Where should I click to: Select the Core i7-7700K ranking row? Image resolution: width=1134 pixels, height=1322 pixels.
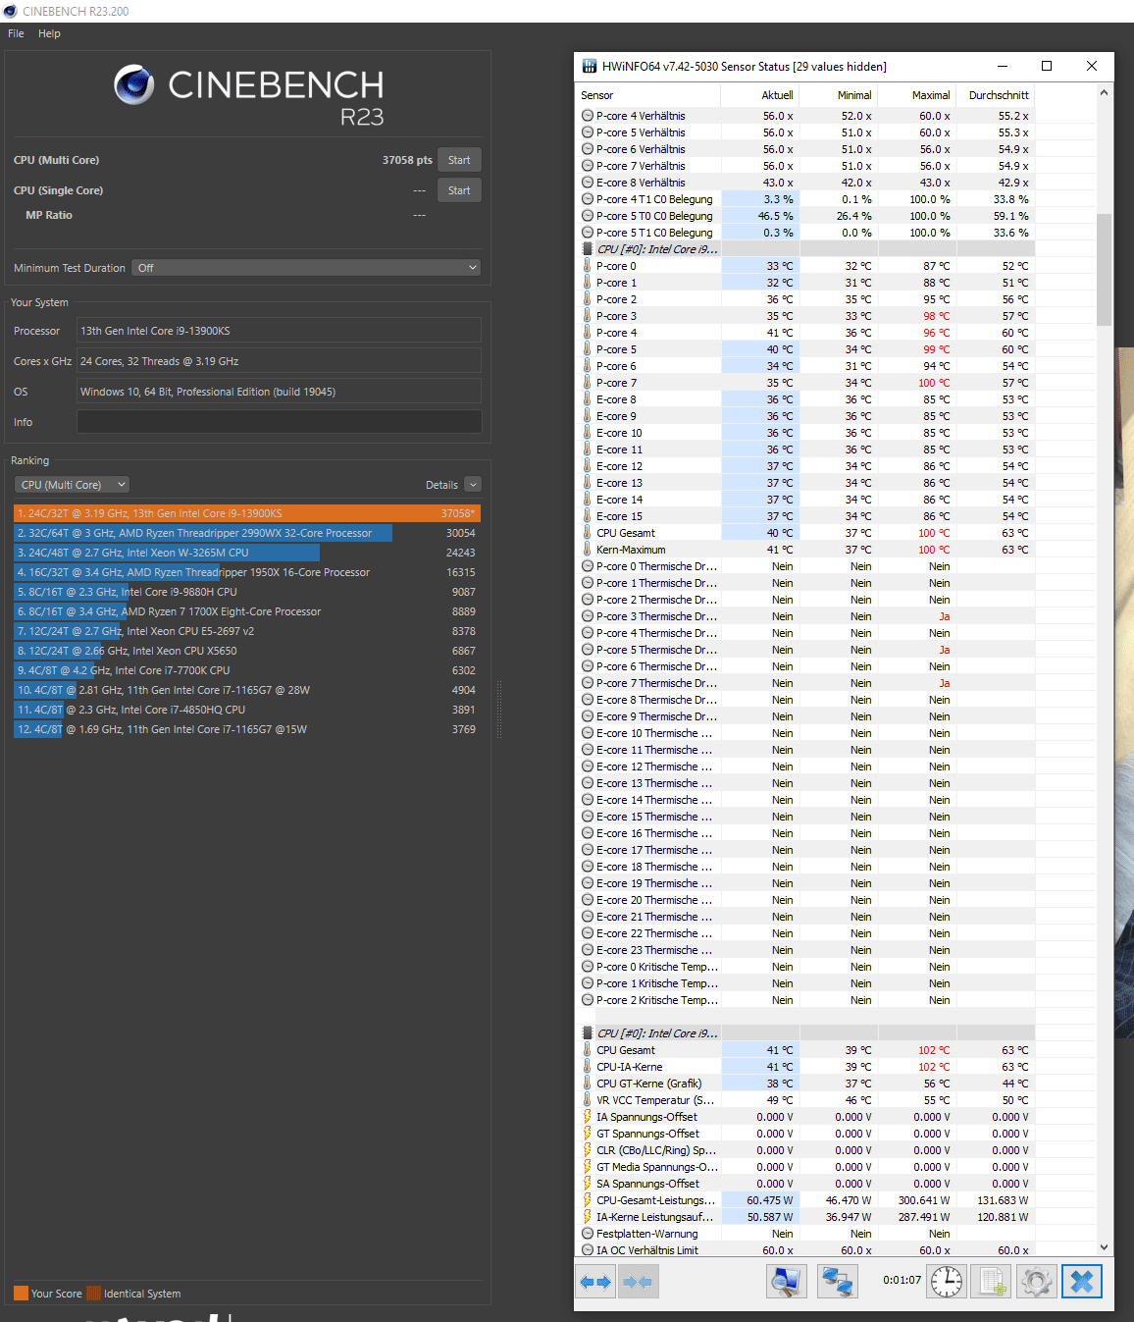247,670
